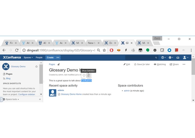Click the orange extension icon
The image size is (195, 138).
(119, 50)
